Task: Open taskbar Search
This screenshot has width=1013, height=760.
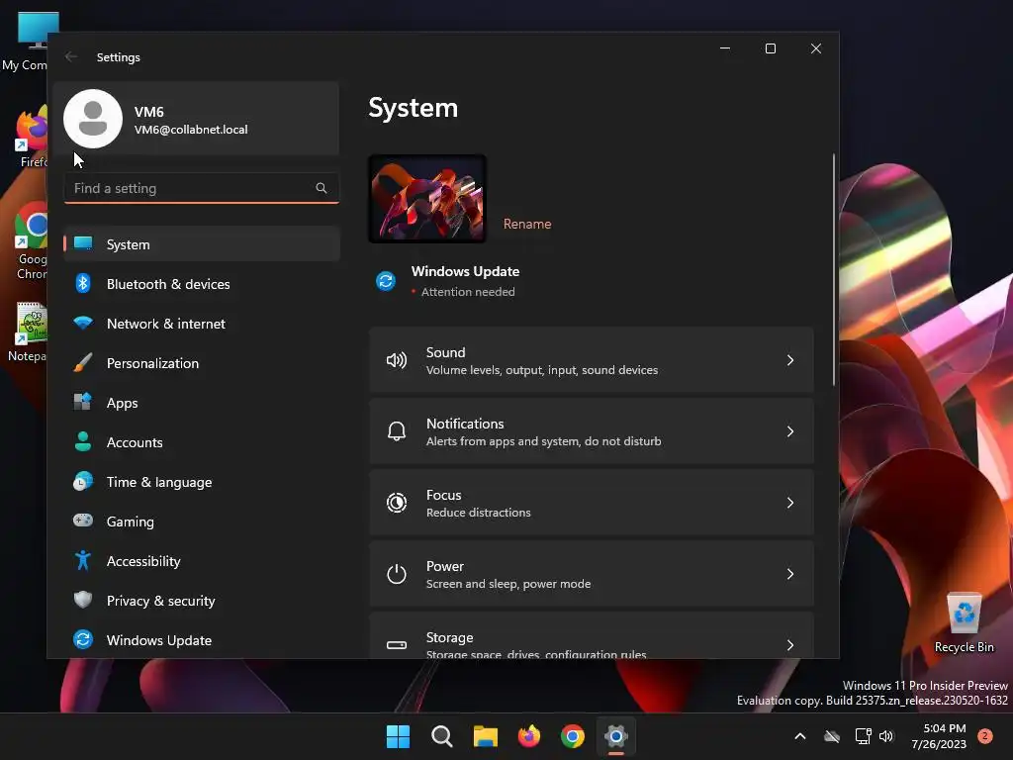Action: tap(442, 736)
